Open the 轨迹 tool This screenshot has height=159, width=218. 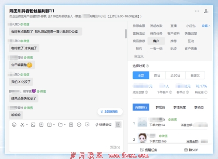(x=173, y=49)
